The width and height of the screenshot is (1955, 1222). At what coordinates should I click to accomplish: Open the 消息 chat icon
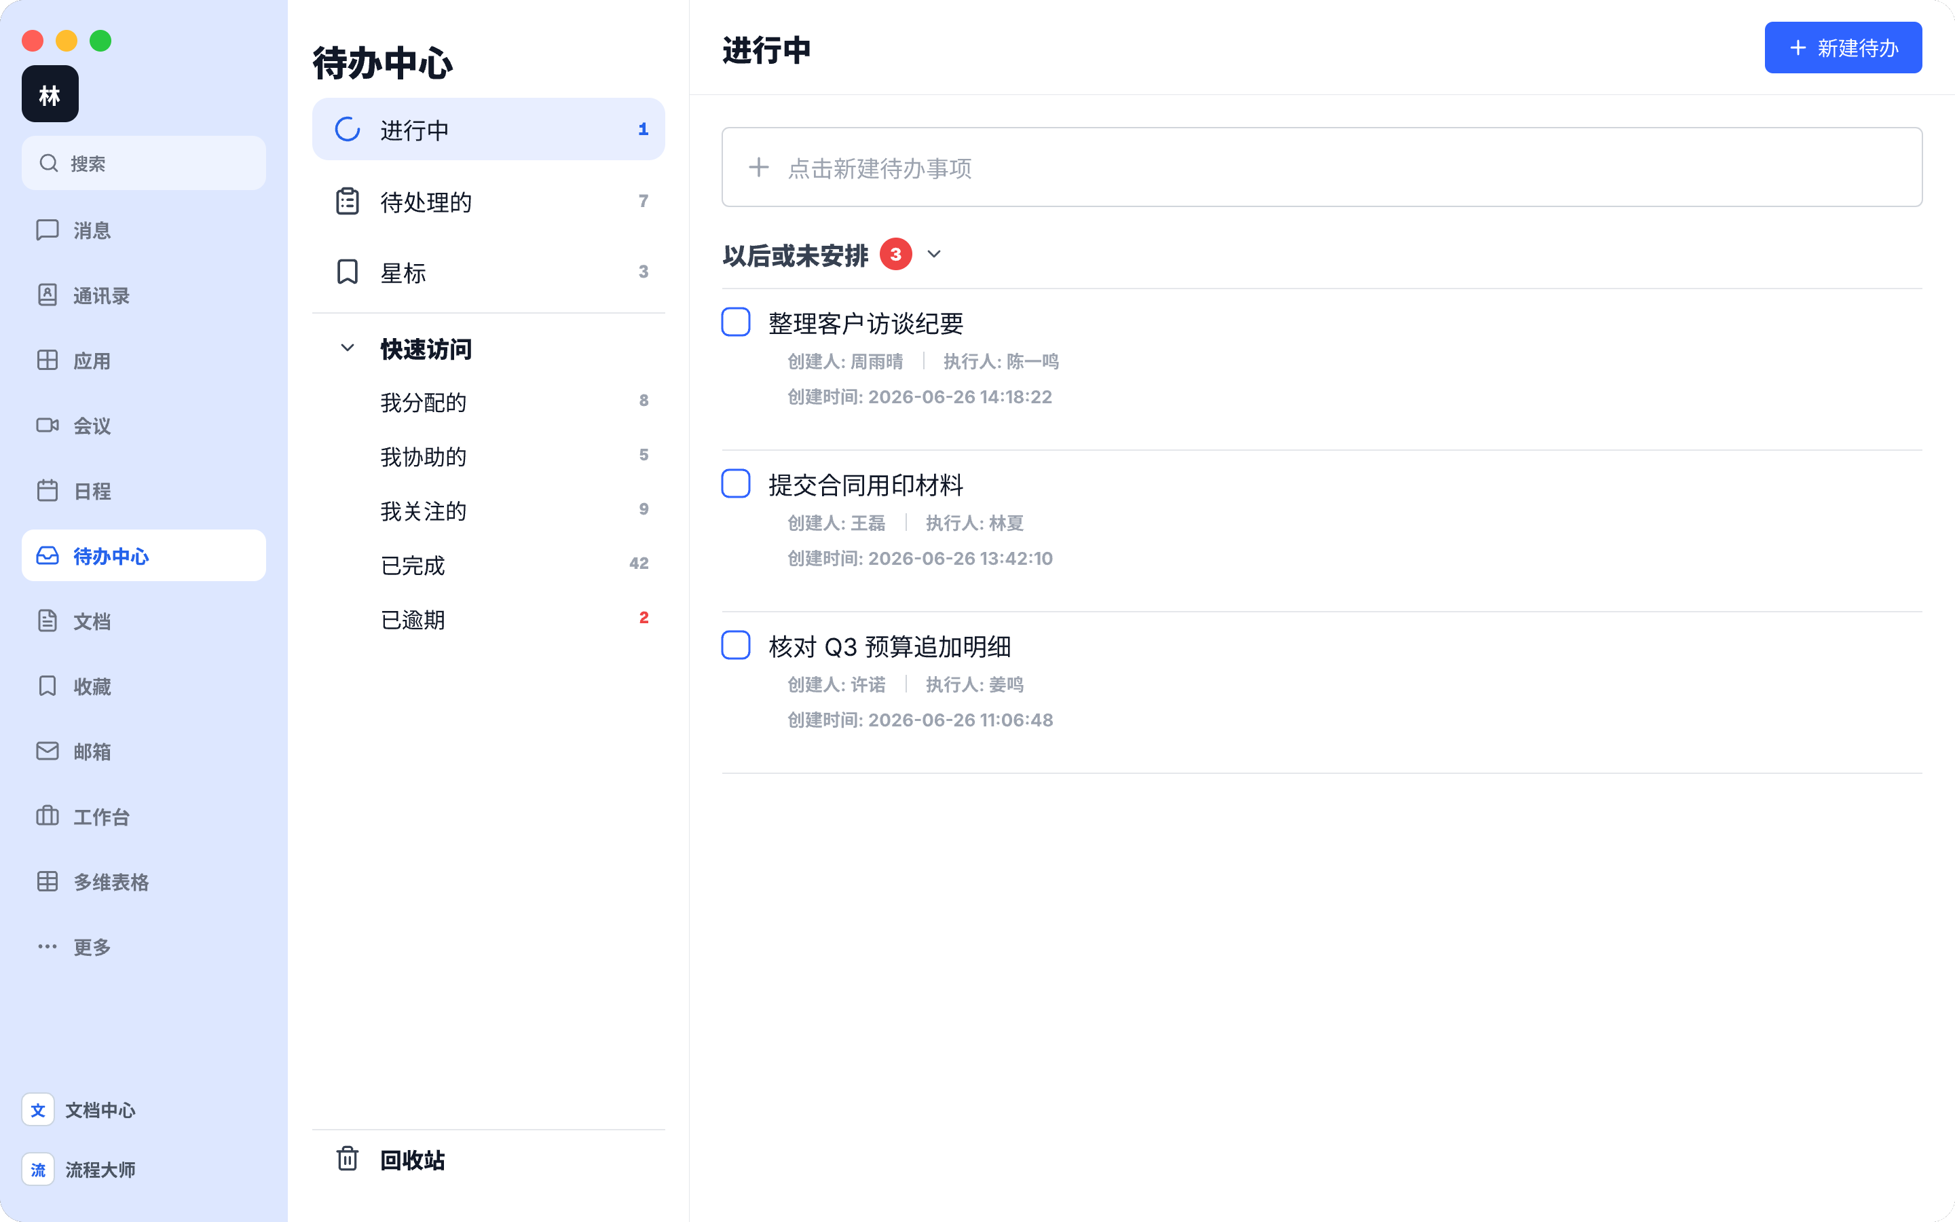pos(48,230)
